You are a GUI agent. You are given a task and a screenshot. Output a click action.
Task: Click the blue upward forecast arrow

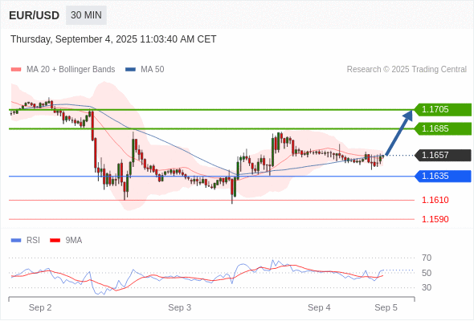pos(398,133)
